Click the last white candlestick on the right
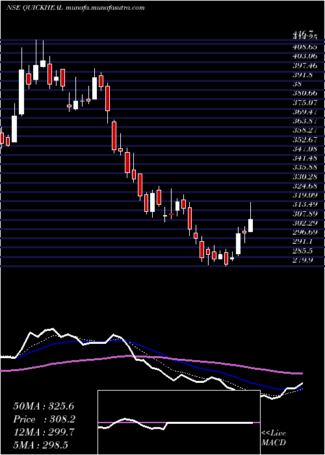325x455 pixels. tap(250, 226)
